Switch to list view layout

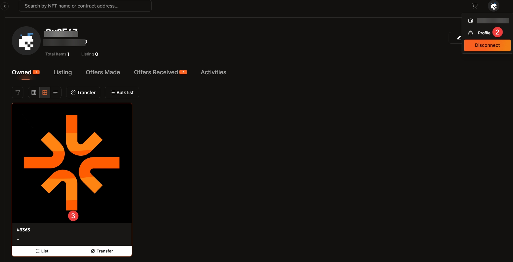click(x=56, y=92)
